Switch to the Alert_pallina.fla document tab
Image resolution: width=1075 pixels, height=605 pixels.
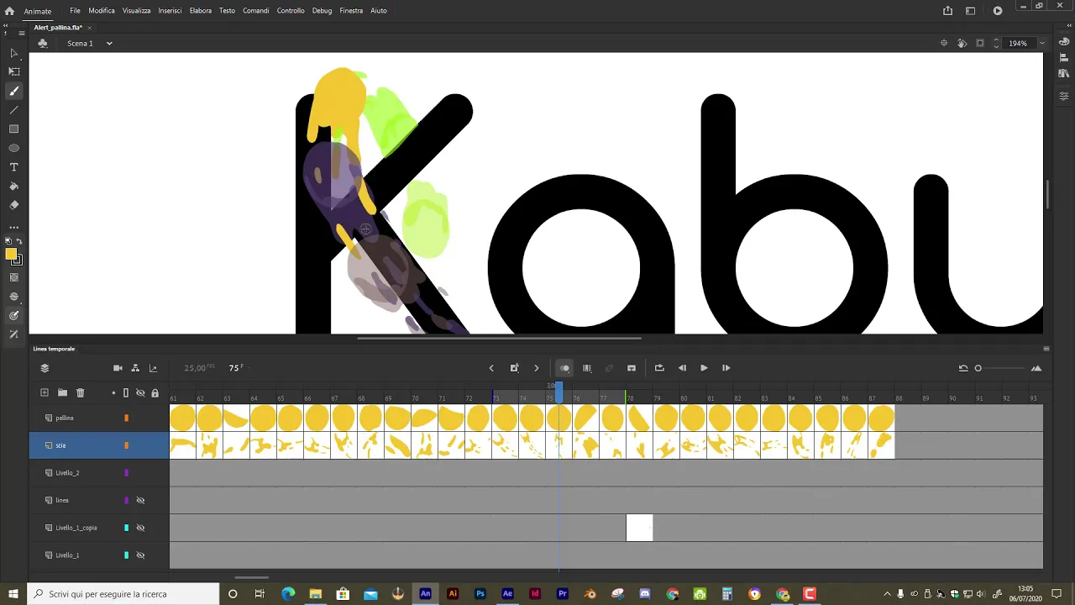point(58,28)
